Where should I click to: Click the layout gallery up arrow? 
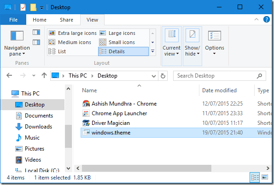(152, 33)
